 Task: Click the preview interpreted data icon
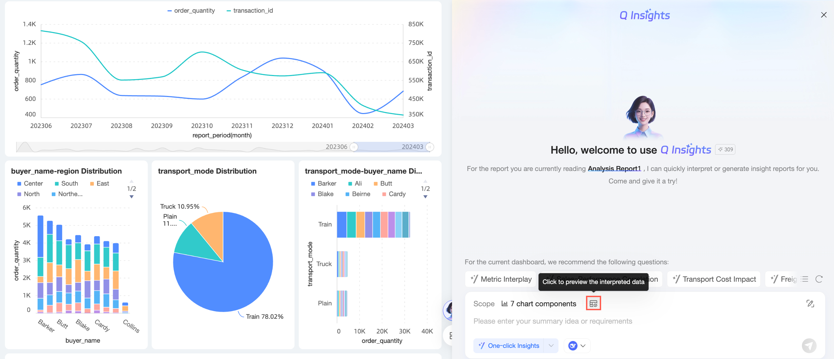(x=593, y=304)
